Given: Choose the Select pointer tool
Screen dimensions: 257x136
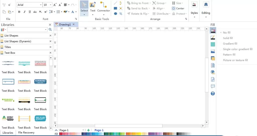Looking at the screenshot, I should pos(84,8).
